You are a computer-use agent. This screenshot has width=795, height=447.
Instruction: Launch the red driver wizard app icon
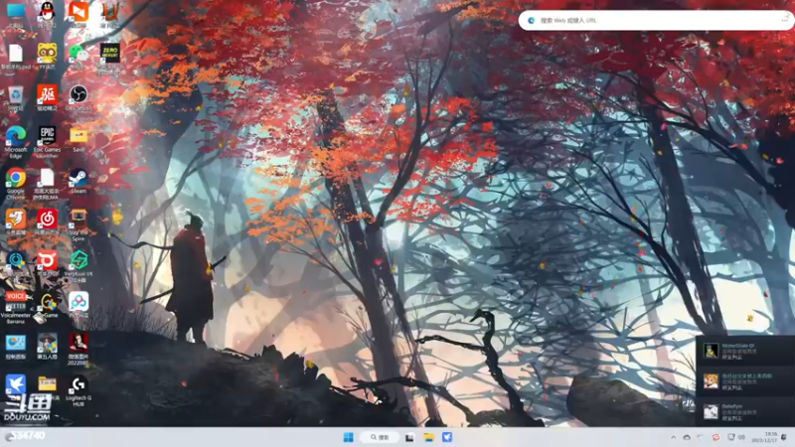(47, 98)
